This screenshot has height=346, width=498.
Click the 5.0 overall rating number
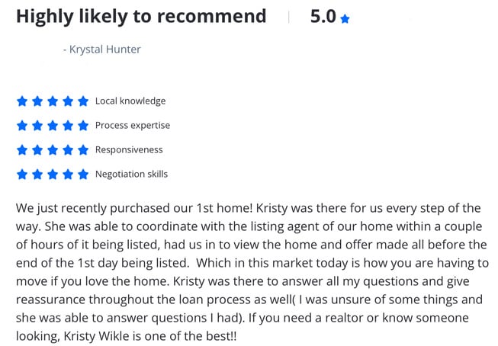323,17
